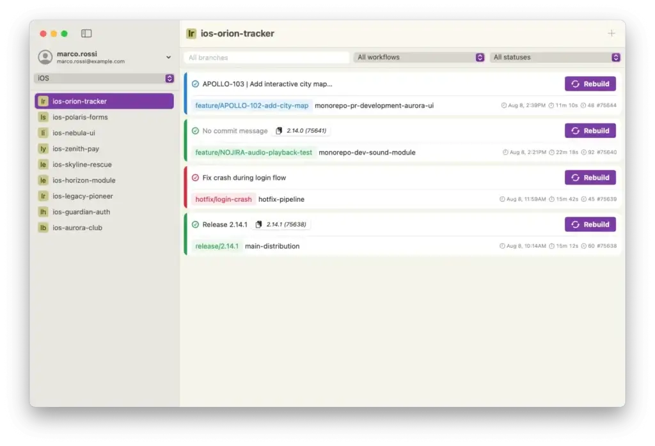
Task: Rebuild the Fix crash during login flow build
Action: (x=590, y=178)
